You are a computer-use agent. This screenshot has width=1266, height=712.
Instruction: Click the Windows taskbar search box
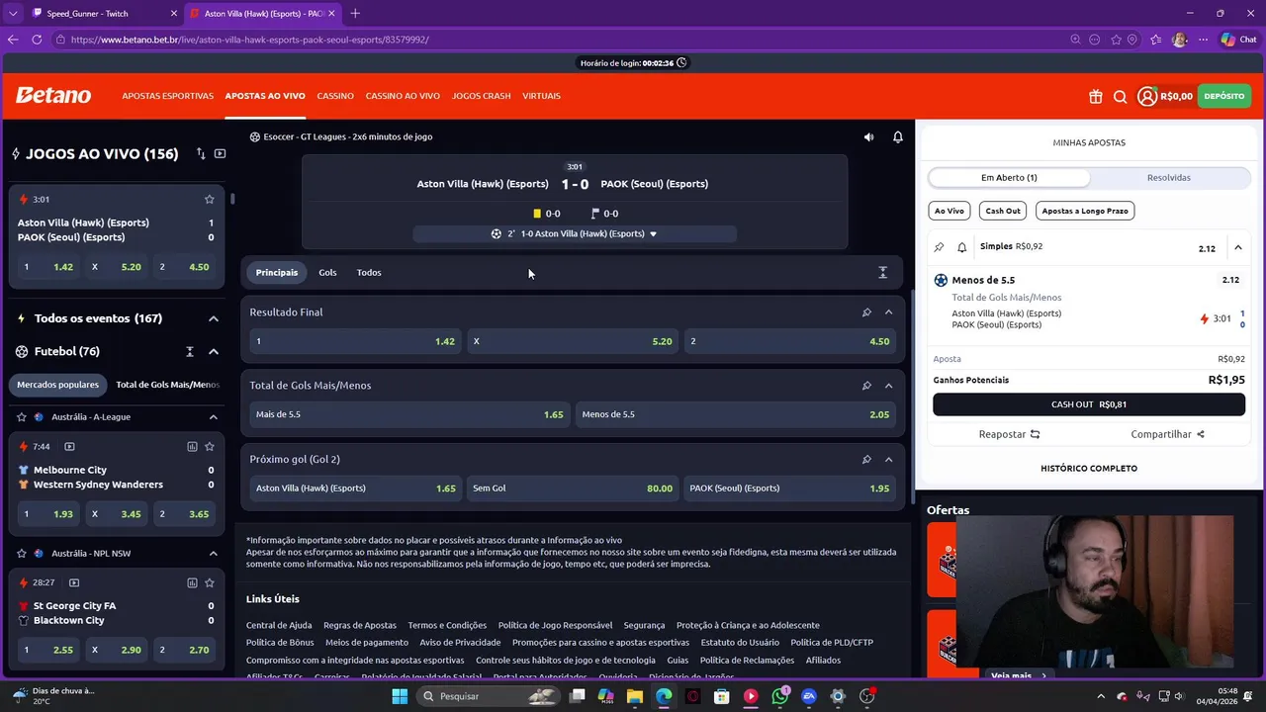(x=489, y=697)
